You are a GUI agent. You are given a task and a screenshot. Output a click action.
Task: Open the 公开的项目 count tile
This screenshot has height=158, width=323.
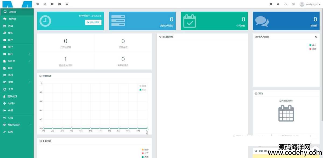point(66,43)
